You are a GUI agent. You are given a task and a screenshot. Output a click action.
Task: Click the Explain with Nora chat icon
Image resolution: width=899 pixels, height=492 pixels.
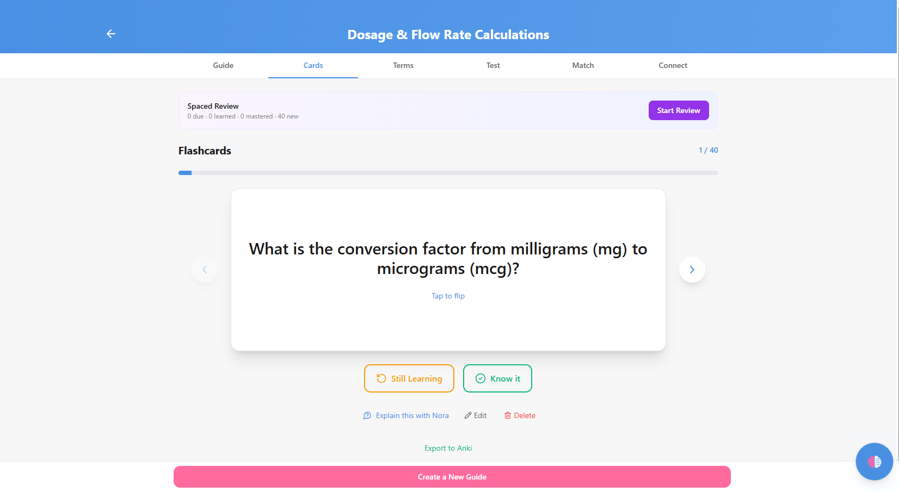[367, 415]
